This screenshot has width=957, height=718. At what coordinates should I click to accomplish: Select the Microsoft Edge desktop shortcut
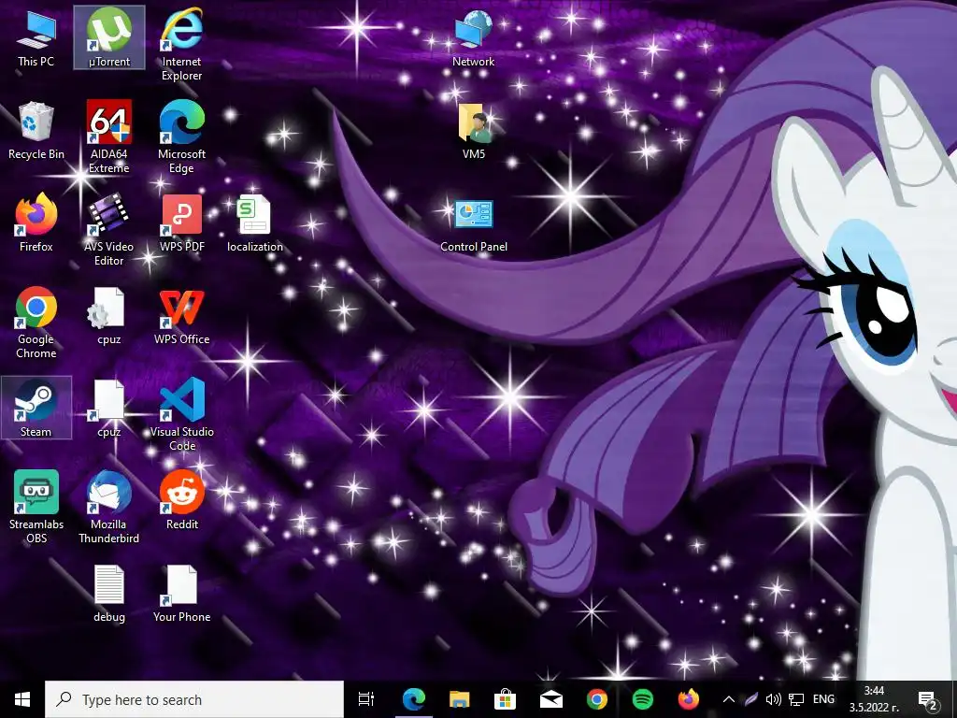click(x=182, y=137)
